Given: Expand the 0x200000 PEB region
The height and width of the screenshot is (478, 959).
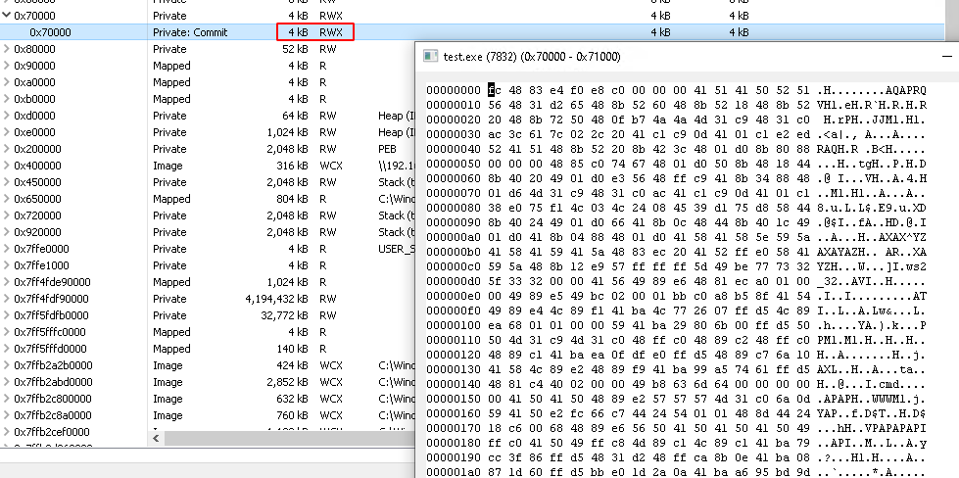Looking at the screenshot, I should 7,149.
